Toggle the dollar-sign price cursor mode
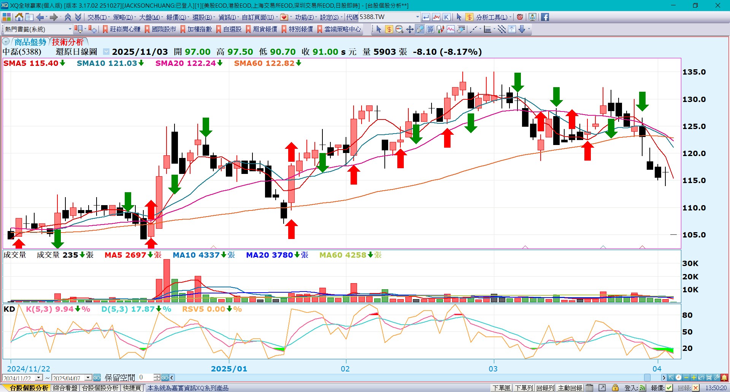Screen dimensions: 730x392 (389, 29)
